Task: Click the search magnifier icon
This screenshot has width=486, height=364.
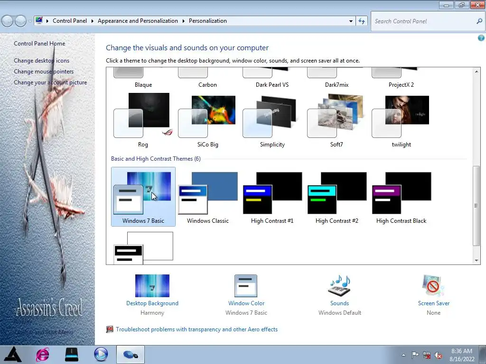Action: 479,21
